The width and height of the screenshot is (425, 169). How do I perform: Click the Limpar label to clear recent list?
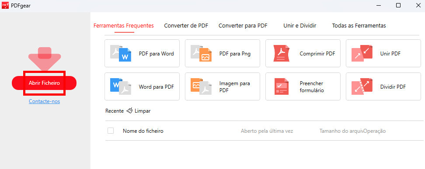(143, 111)
